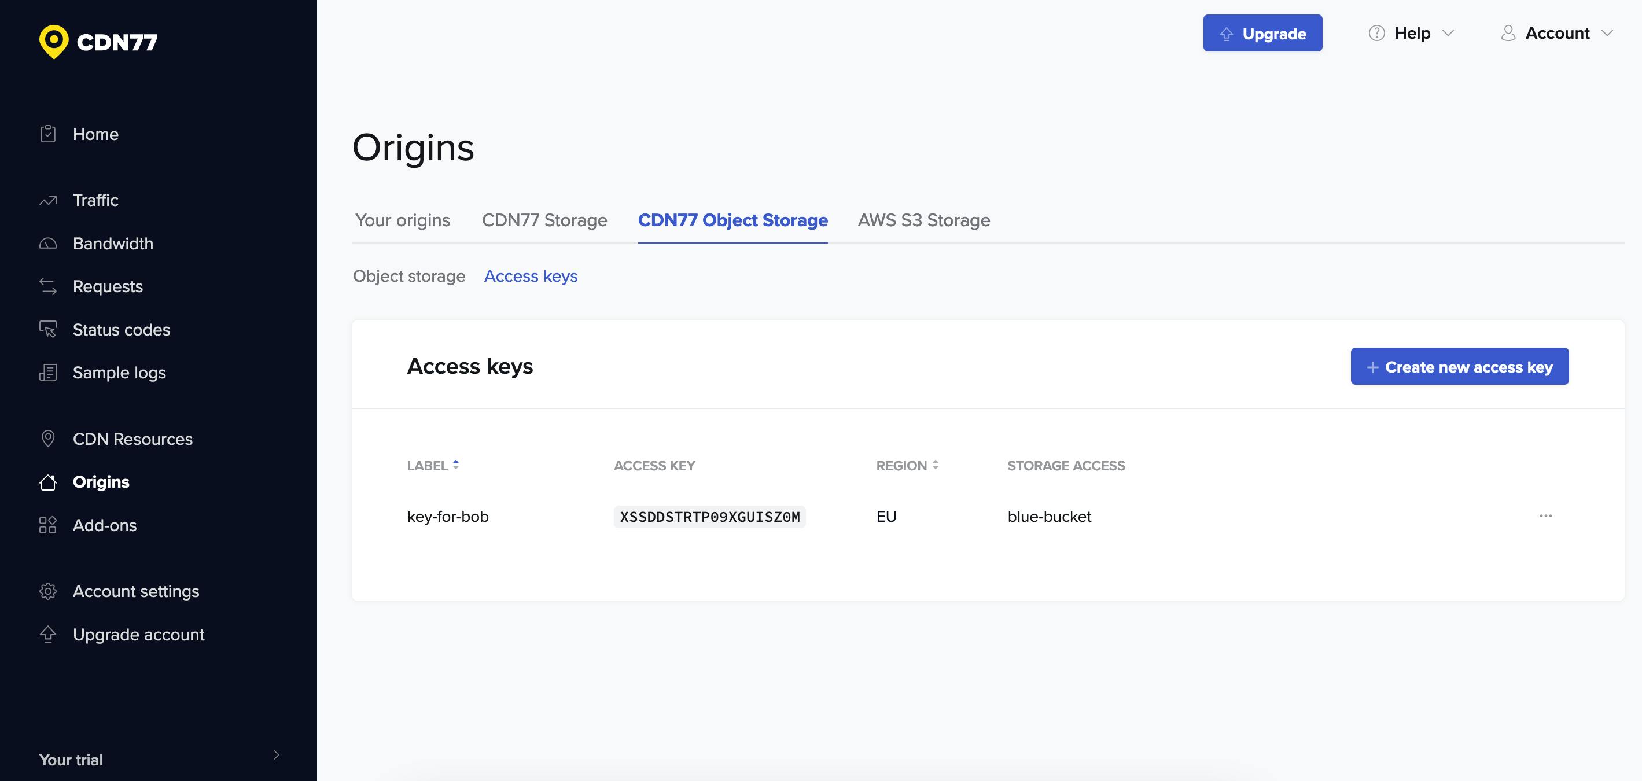Click the Requests arrows icon
Image resolution: width=1642 pixels, height=781 pixels.
click(x=48, y=286)
